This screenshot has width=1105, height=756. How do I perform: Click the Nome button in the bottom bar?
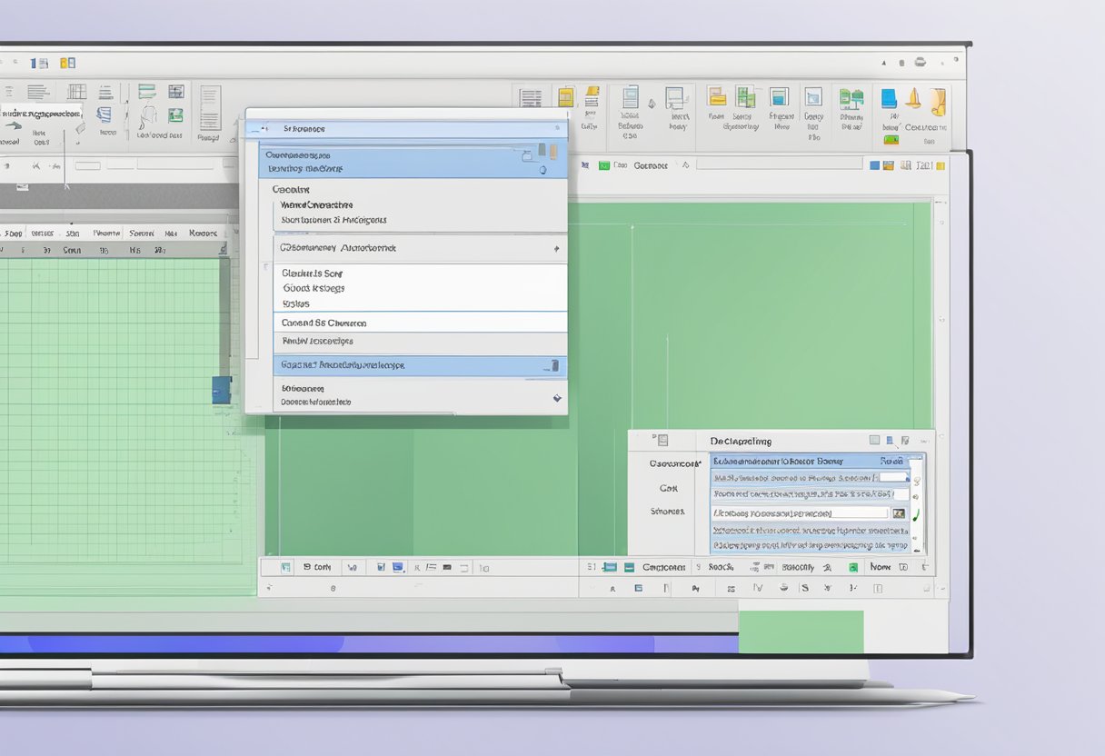880,567
